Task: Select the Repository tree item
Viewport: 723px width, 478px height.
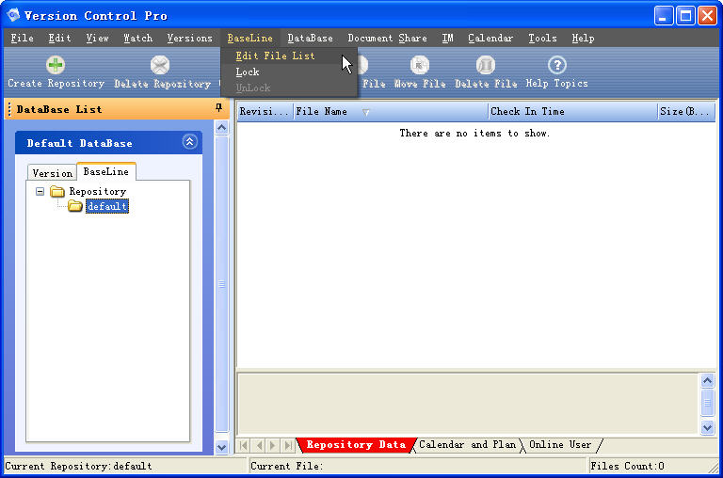Action: (97, 191)
